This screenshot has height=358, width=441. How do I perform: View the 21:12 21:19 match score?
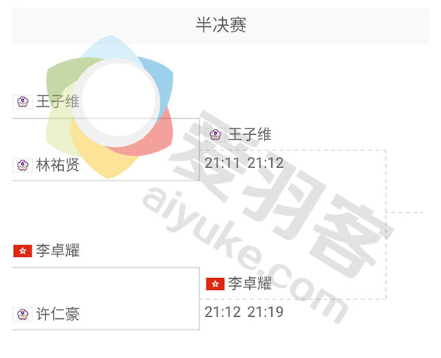[244, 312]
